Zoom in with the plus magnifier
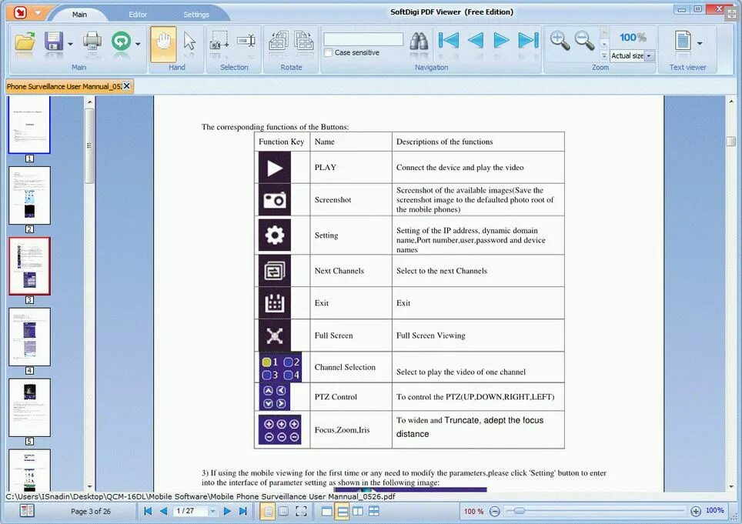742x524 pixels. tap(560, 41)
